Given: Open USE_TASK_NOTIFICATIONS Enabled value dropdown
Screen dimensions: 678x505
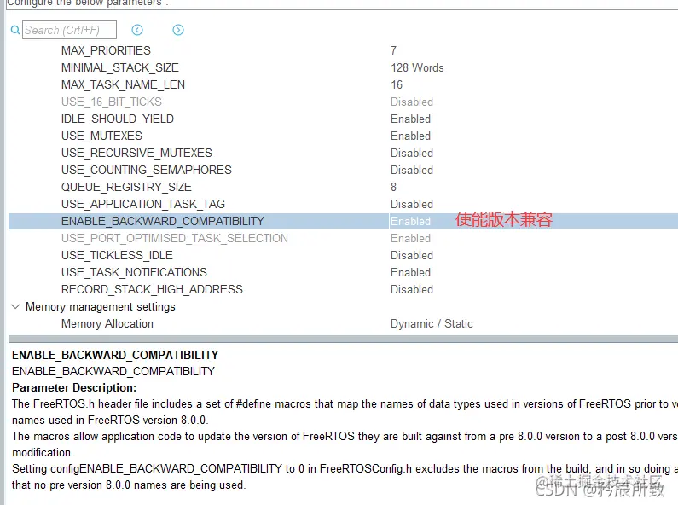Looking at the screenshot, I should click(x=410, y=272).
